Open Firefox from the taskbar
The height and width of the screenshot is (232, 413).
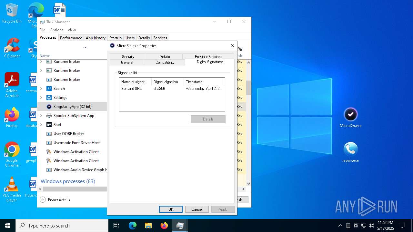coord(164,226)
